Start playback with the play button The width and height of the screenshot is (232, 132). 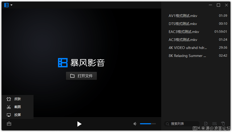click(x=79, y=124)
